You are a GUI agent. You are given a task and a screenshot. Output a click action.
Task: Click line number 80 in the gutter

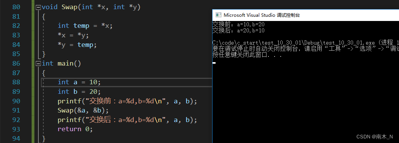click(16, 7)
